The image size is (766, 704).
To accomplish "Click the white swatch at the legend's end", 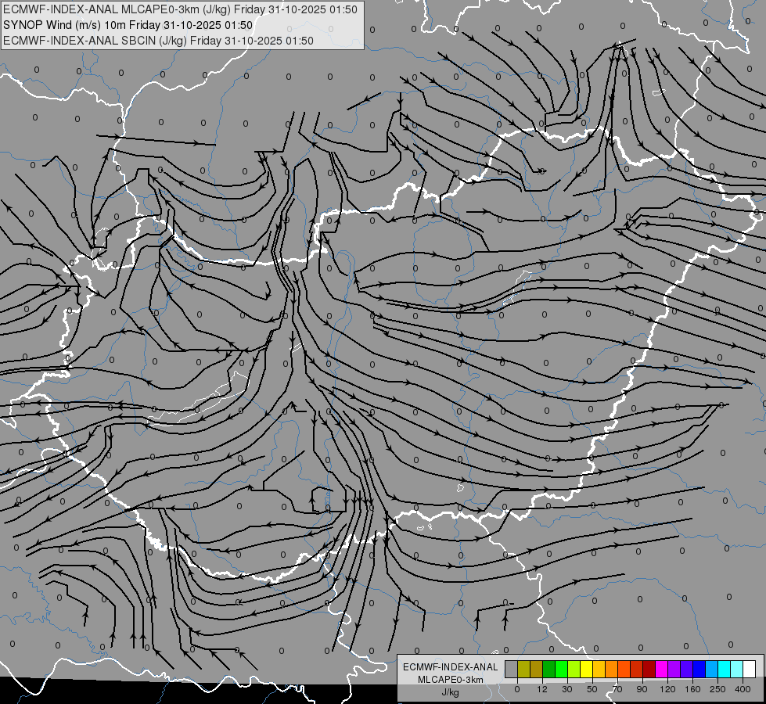I will coord(750,669).
